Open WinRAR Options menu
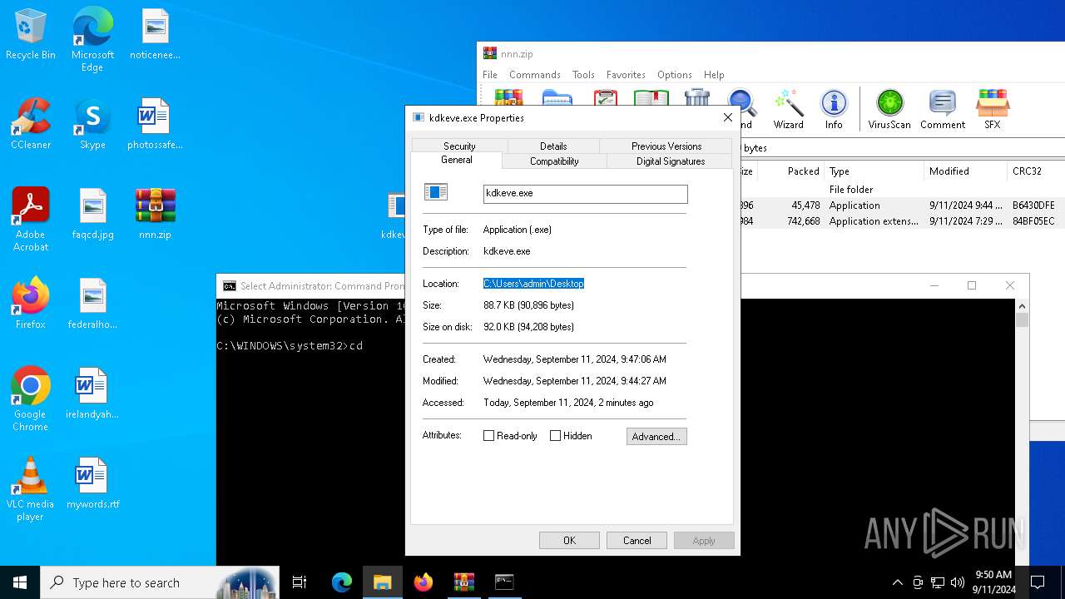Image resolution: width=1065 pixels, height=599 pixels. click(x=675, y=75)
